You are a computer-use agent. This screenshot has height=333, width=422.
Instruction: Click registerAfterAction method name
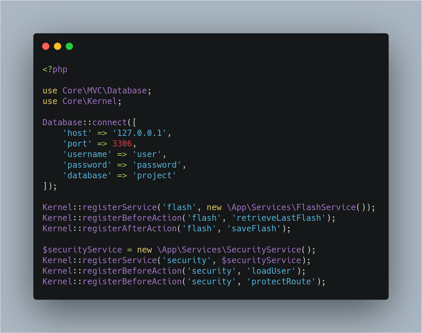click(130, 229)
